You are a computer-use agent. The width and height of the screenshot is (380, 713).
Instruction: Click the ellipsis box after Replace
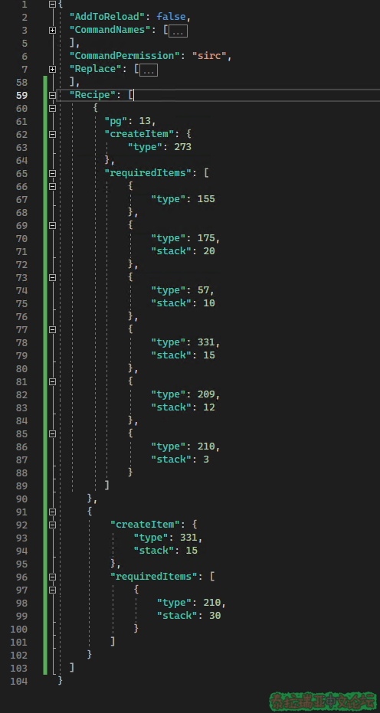click(149, 70)
